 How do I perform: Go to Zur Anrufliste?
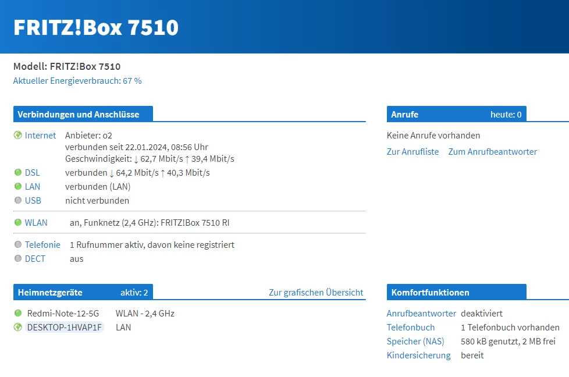412,152
